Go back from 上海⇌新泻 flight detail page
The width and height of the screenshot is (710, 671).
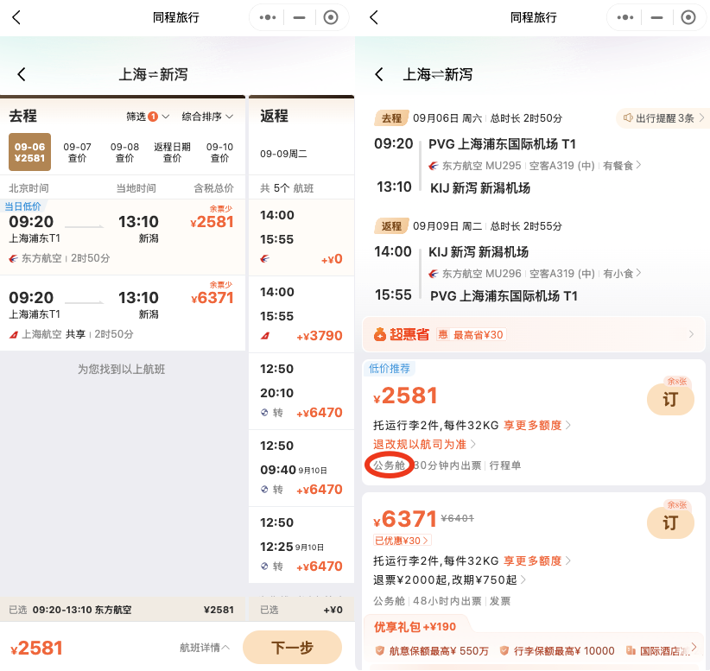pos(379,74)
